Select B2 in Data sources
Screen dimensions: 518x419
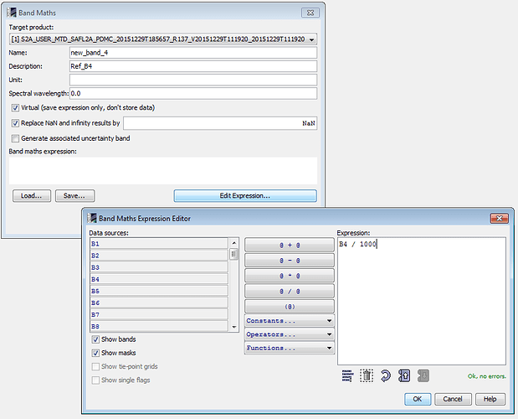(159, 256)
